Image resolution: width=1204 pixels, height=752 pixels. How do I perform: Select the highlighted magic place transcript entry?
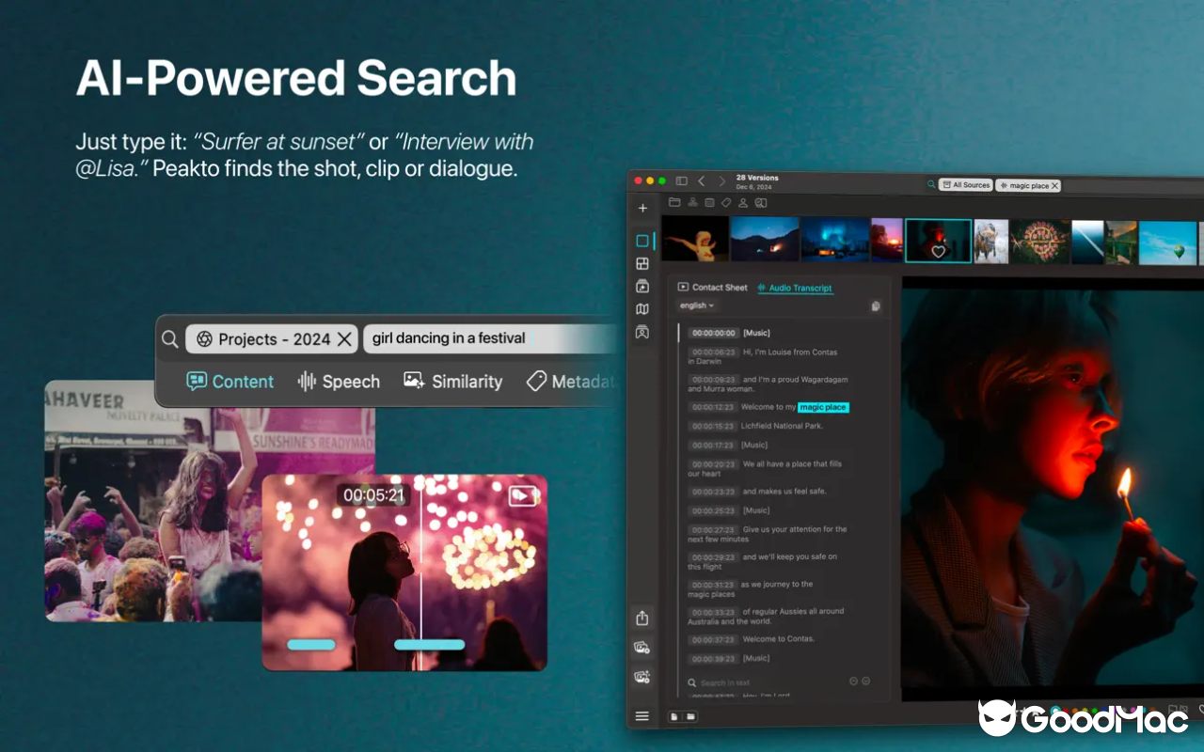pos(823,407)
